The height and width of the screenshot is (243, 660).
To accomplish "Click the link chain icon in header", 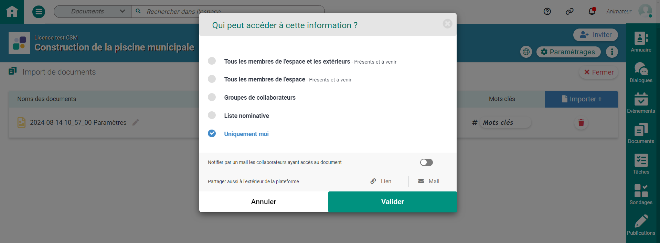I will (x=569, y=12).
